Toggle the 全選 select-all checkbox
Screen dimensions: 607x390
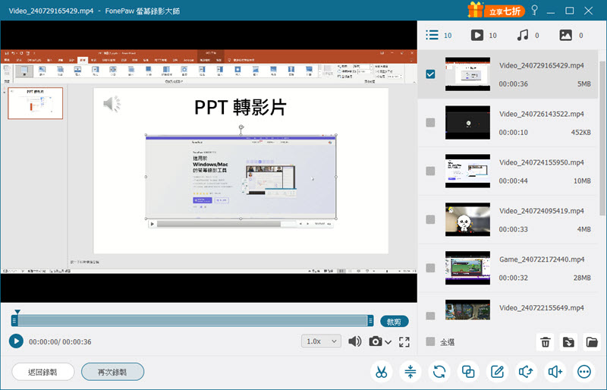(x=430, y=341)
